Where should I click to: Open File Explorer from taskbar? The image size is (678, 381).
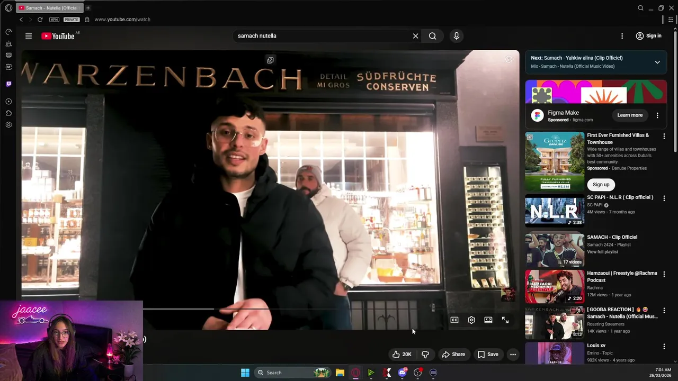coord(340,373)
